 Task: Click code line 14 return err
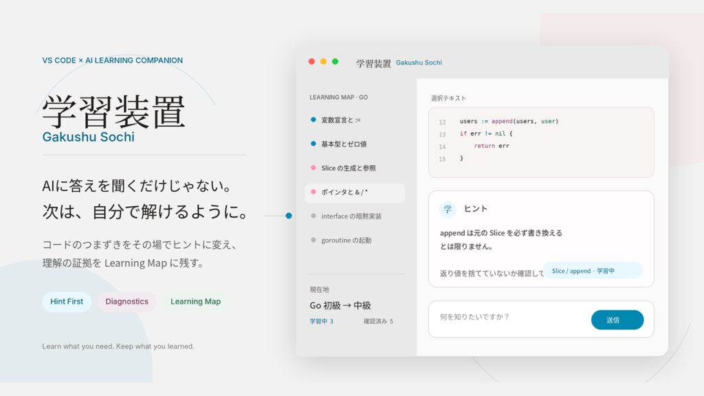pyautogui.click(x=492, y=146)
